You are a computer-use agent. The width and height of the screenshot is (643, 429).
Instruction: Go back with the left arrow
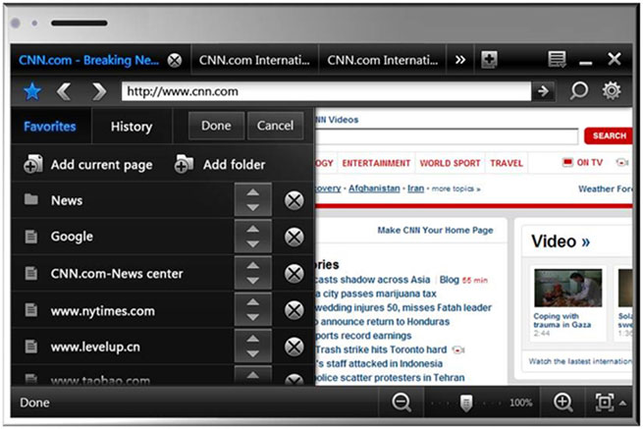click(x=64, y=91)
